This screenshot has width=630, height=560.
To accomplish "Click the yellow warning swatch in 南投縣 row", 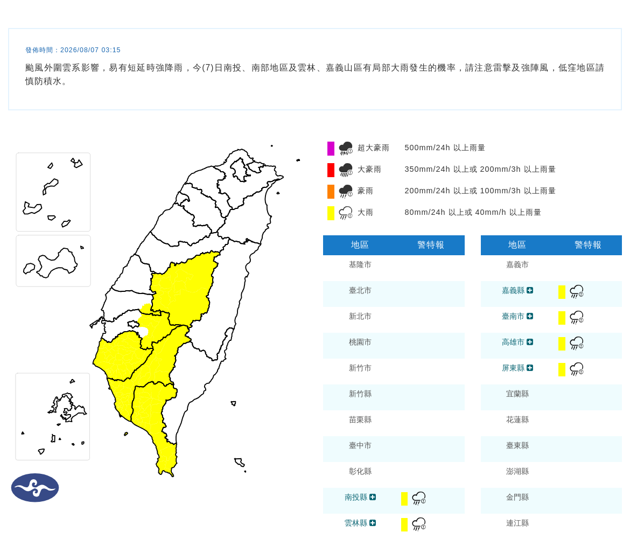I will tap(404, 499).
